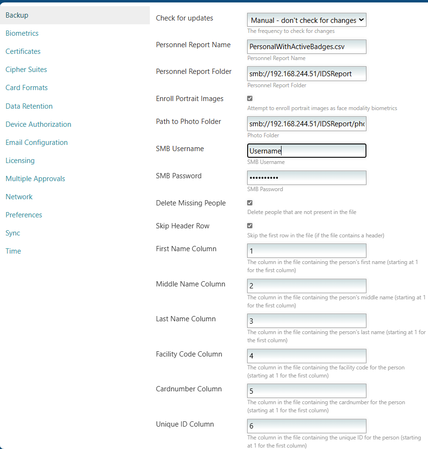Focus the SMB Password field

coord(306,177)
